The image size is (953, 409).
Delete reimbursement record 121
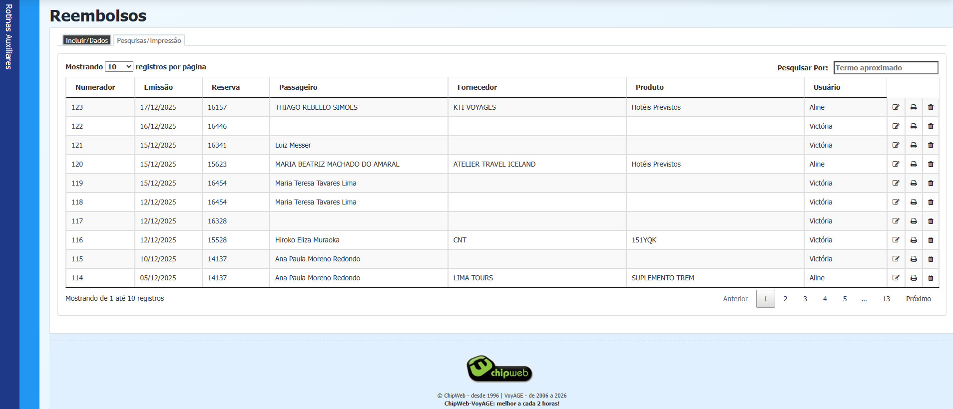[931, 145]
